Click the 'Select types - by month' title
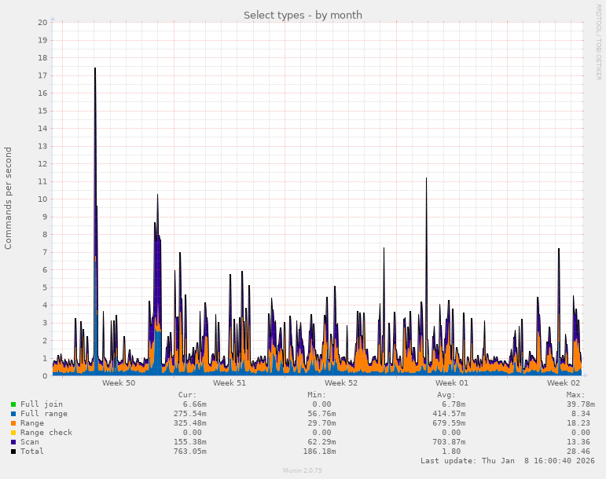The height and width of the screenshot is (479, 606). 303,15
